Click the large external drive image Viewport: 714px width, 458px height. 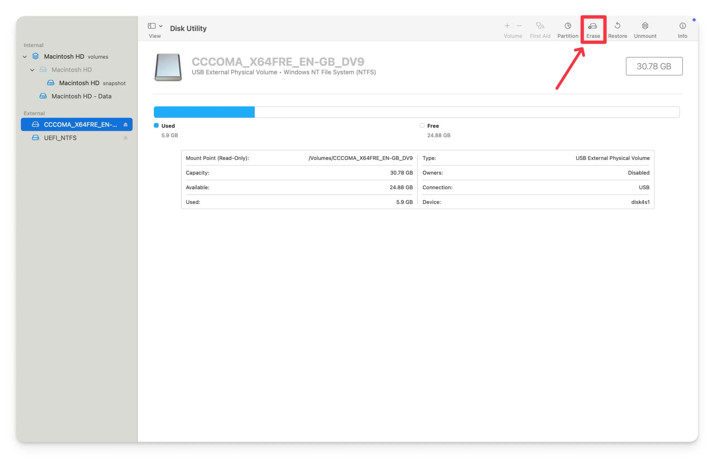pyautogui.click(x=168, y=67)
